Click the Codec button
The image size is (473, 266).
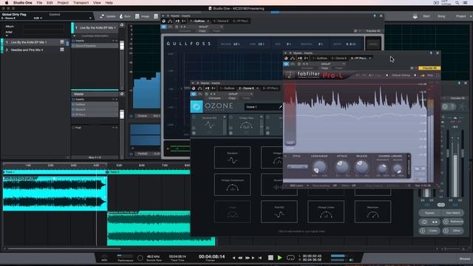(429, 231)
